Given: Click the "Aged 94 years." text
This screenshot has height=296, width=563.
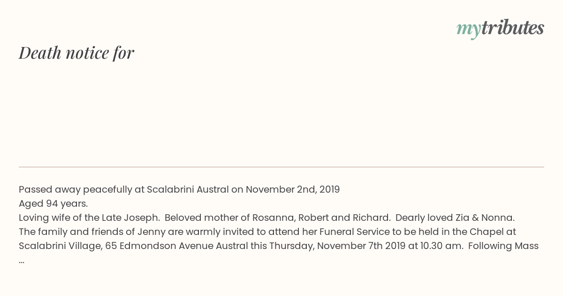Looking at the screenshot, I should [53, 203].
